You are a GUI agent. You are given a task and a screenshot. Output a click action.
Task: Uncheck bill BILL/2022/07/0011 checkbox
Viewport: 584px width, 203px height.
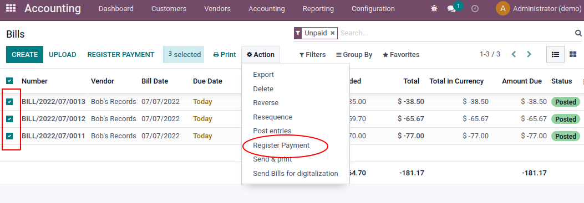(9, 137)
